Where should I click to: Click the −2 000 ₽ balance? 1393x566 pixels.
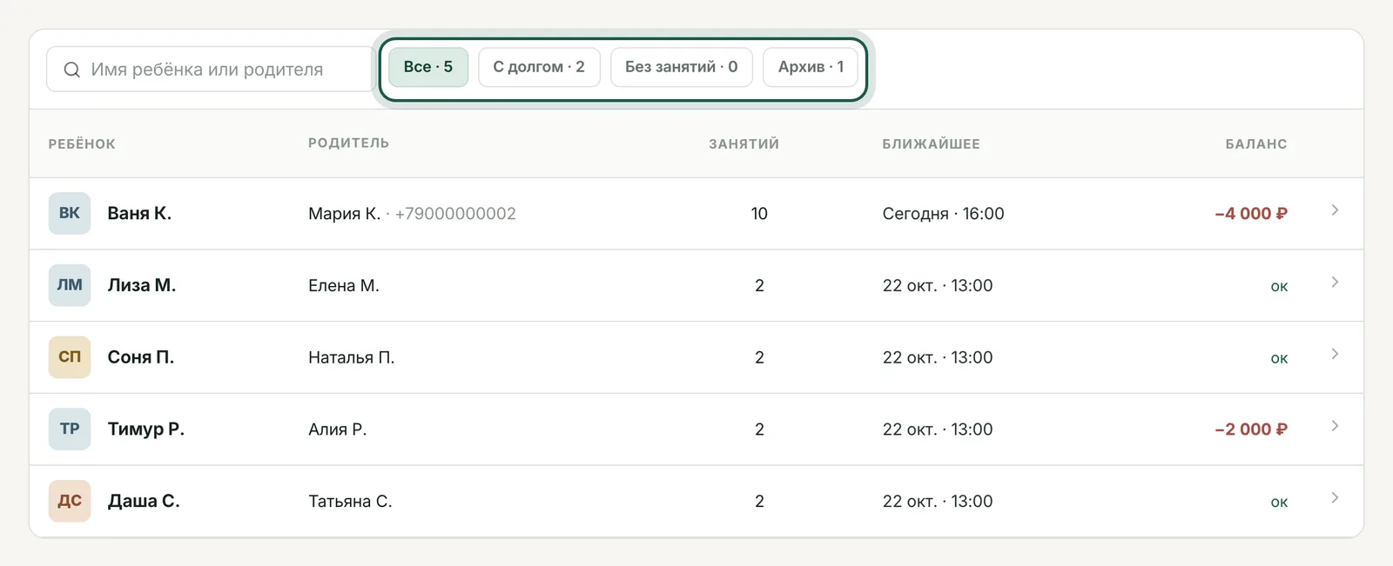[x=1251, y=429]
